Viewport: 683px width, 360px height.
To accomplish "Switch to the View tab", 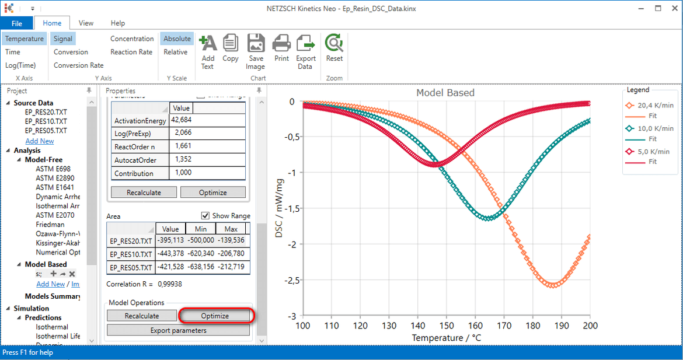I will 86,23.
